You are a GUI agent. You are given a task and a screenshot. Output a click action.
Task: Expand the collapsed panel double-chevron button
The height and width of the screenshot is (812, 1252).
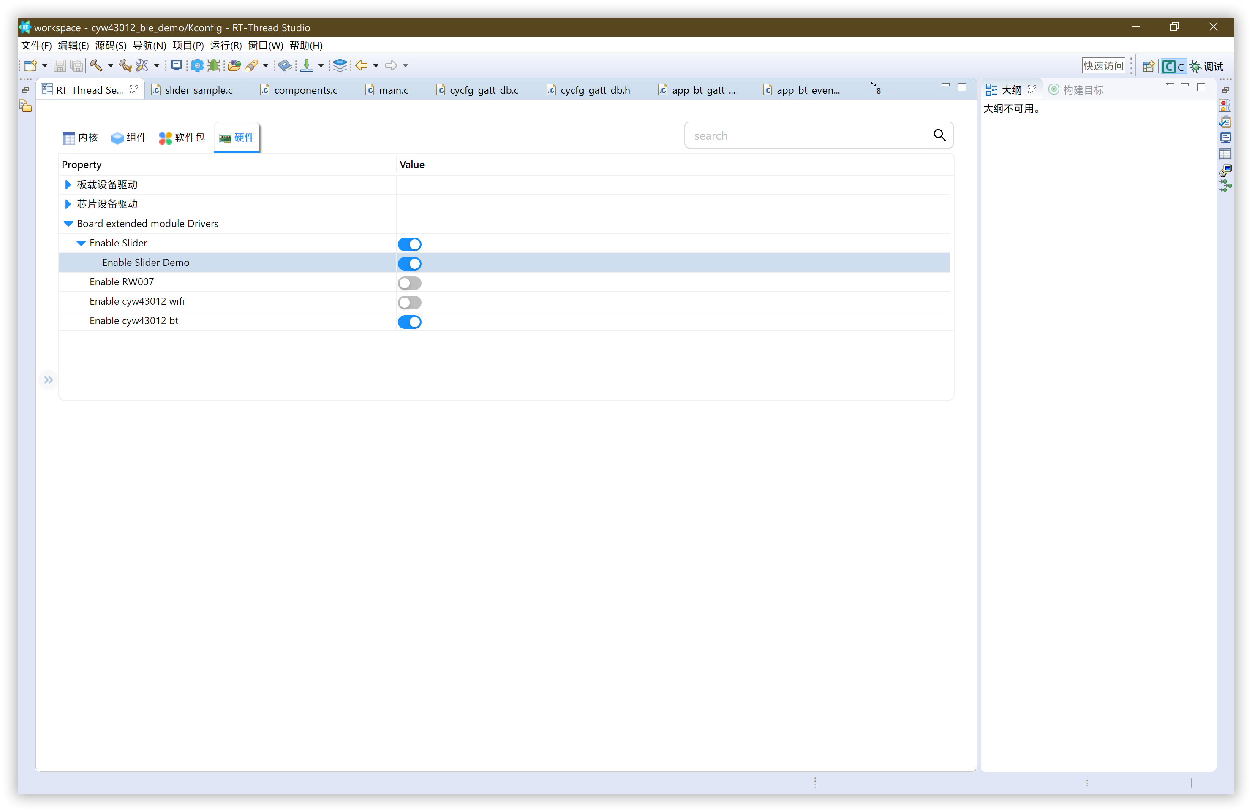tap(49, 380)
